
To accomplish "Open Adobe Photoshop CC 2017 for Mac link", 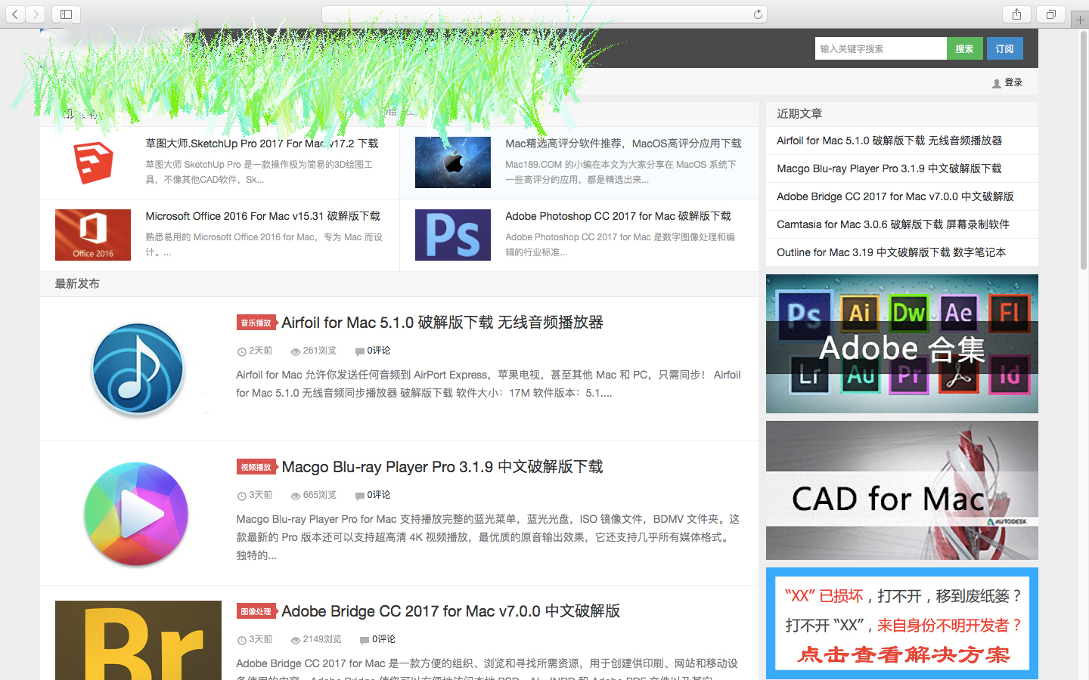I will tap(618, 216).
